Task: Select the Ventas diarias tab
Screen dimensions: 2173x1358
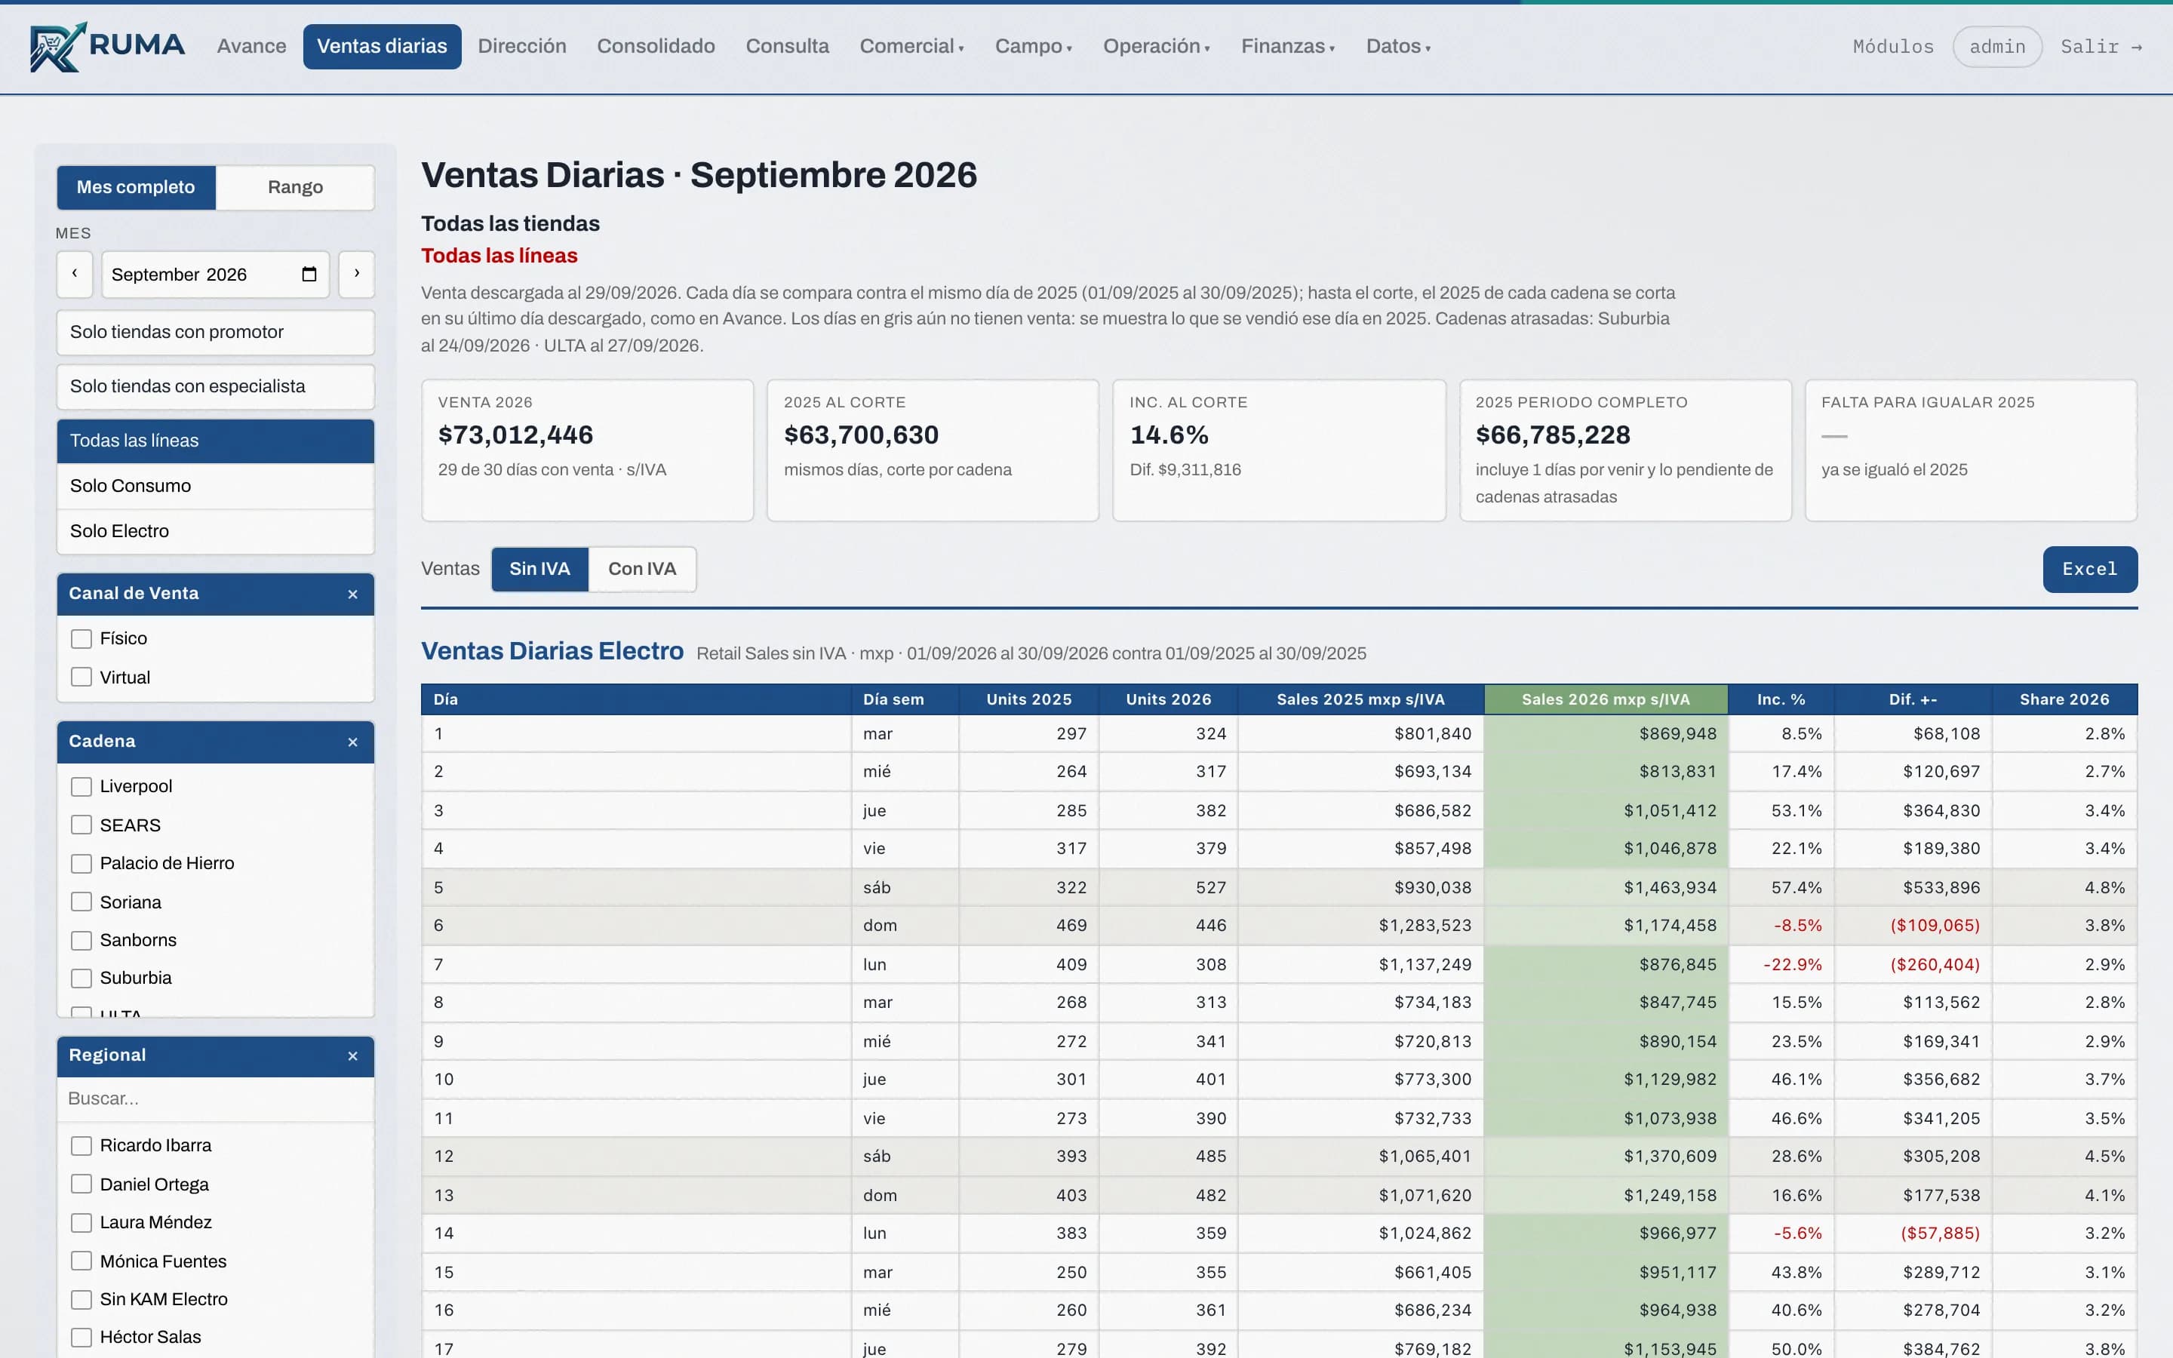Action: click(382, 46)
